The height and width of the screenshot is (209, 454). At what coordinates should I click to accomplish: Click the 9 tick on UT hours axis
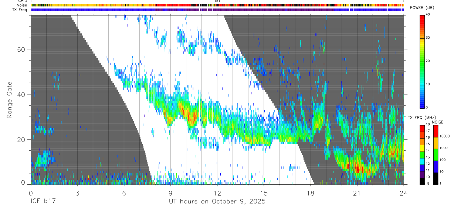[x=171, y=193]
